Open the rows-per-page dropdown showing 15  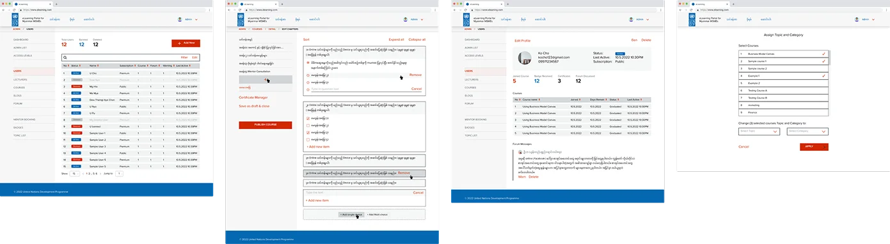75,173
